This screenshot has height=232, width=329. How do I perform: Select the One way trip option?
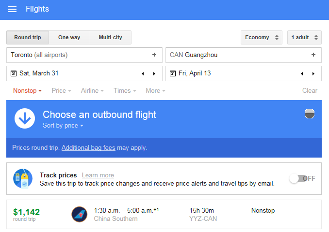tap(69, 37)
